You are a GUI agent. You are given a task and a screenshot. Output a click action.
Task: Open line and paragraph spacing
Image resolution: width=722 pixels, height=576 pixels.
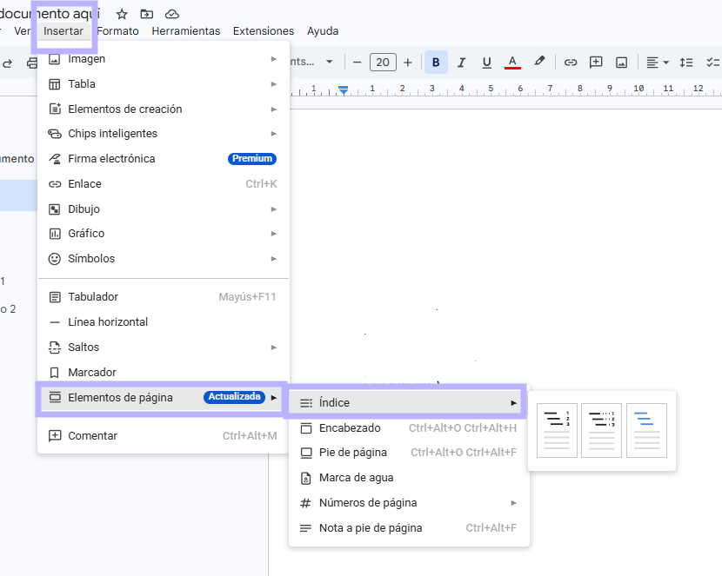pos(686,62)
